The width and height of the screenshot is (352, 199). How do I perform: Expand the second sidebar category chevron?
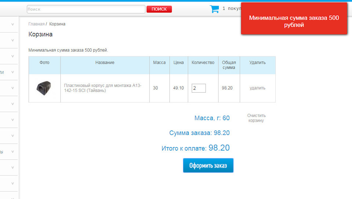pyautogui.click(x=12, y=40)
